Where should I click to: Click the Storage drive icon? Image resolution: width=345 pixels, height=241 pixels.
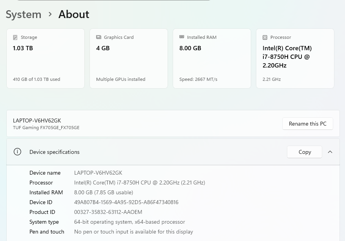pos(15,37)
